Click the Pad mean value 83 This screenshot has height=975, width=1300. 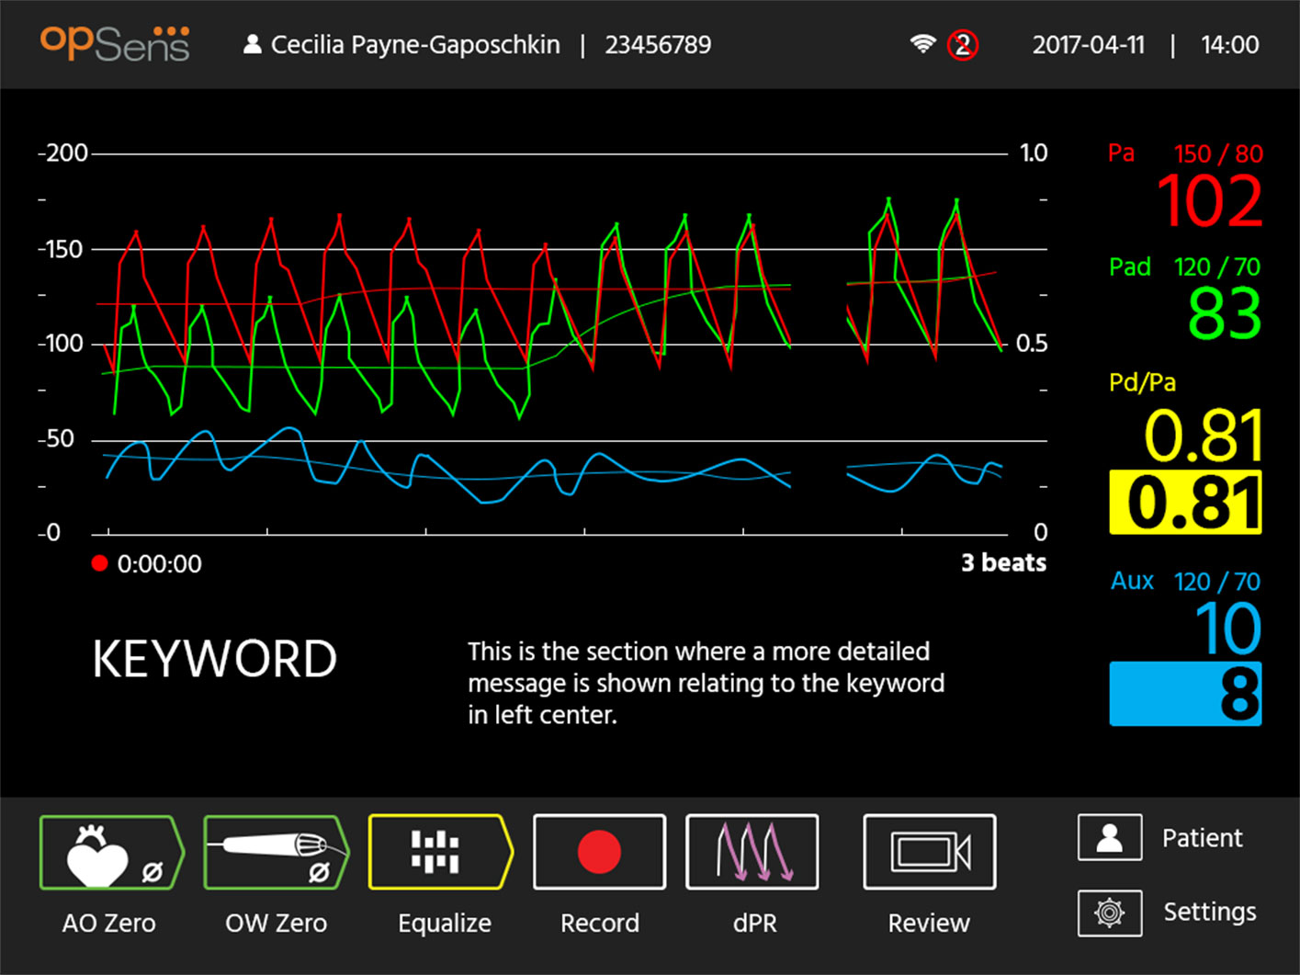point(1225,313)
